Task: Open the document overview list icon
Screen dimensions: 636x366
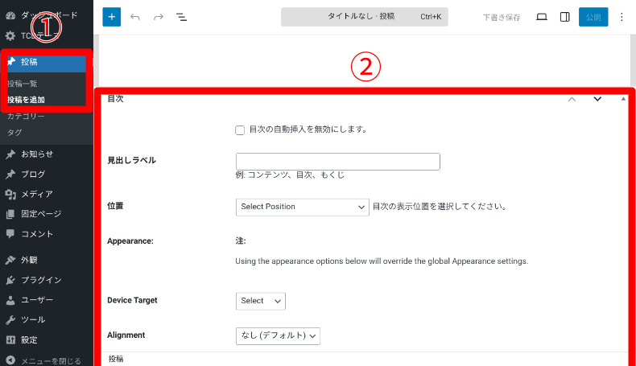Action: 181,17
